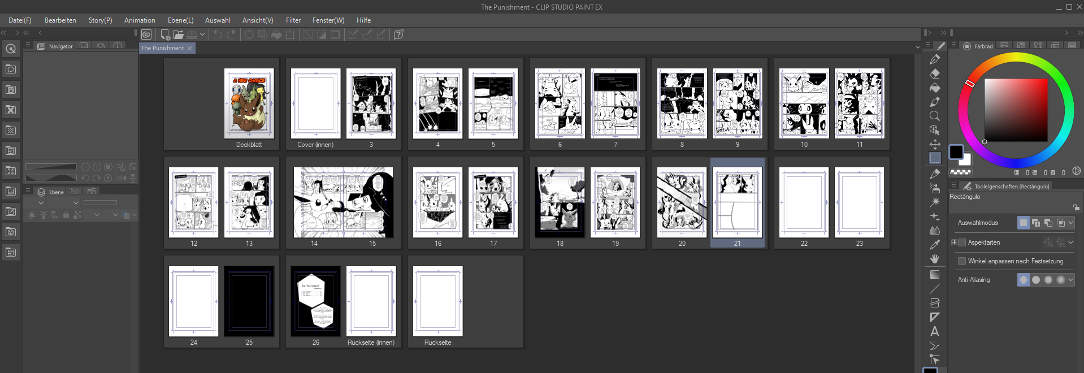The height and width of the screenshot is (373, 1084).
Task: Enable the Aspektarten checkbox
Action: [x=962, y=242]
